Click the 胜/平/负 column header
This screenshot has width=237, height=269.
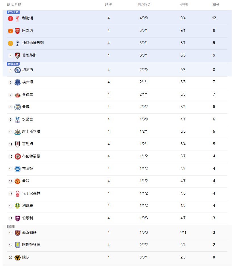tap(144, 5)
